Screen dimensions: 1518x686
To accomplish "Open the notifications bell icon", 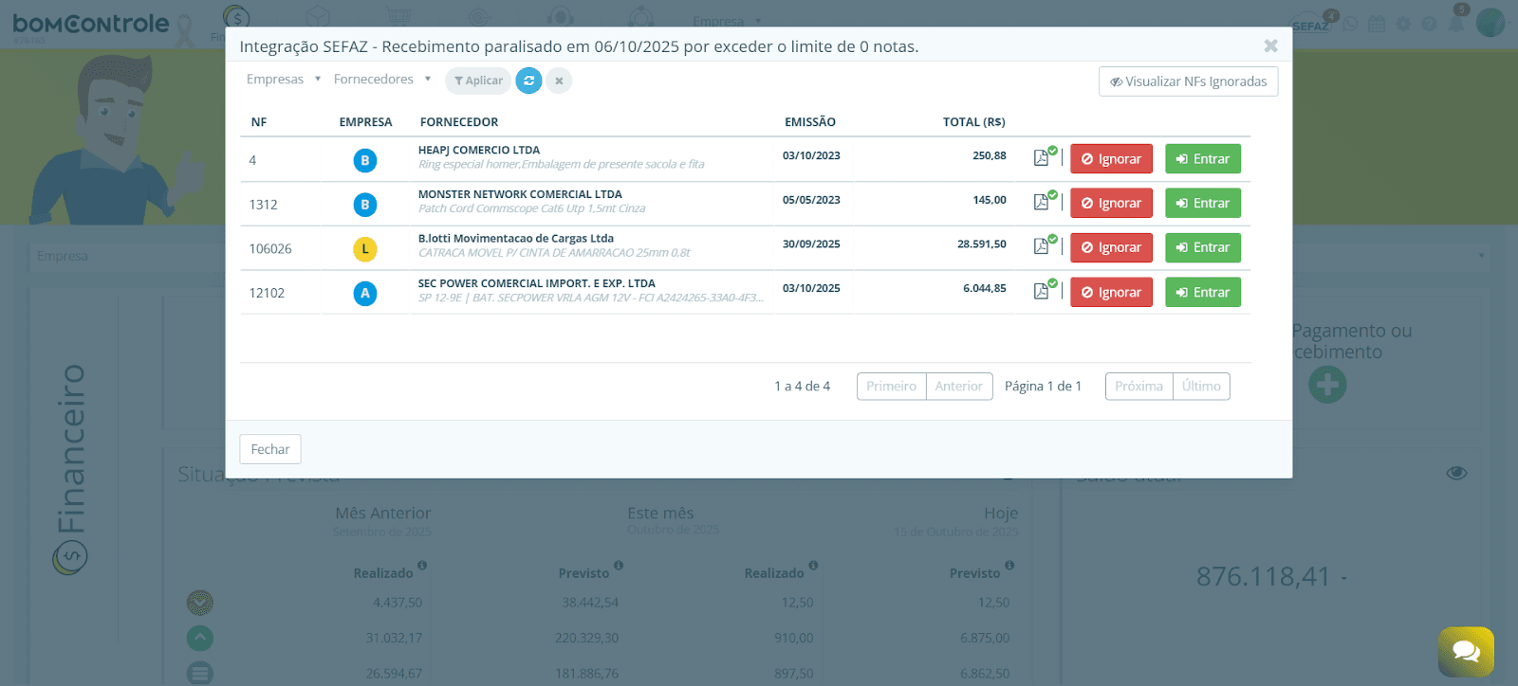I will pos(1456,22).
